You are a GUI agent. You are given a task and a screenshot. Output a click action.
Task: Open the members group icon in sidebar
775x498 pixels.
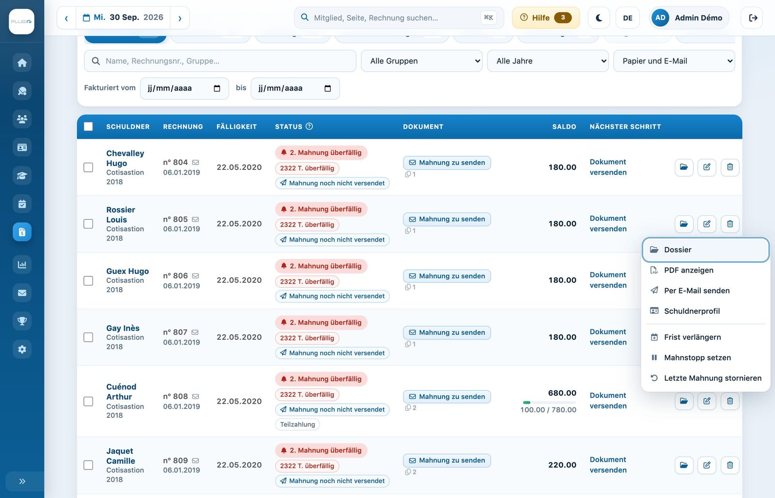22,119
